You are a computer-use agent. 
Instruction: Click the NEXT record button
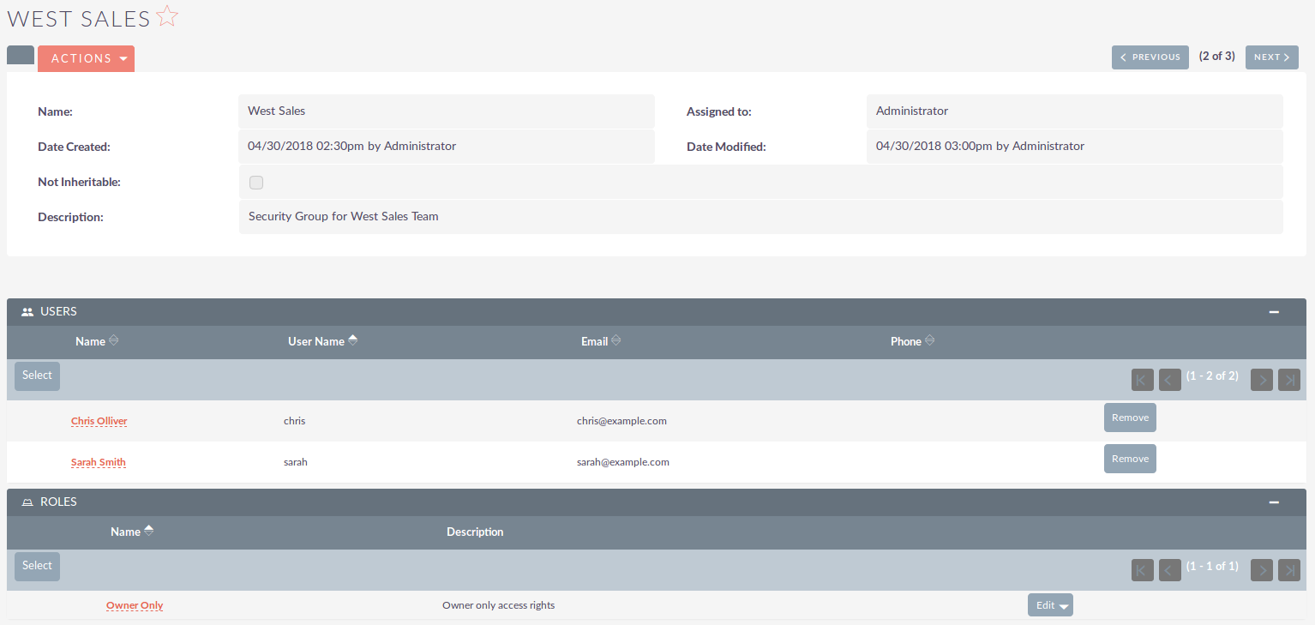click(1271, 57)
